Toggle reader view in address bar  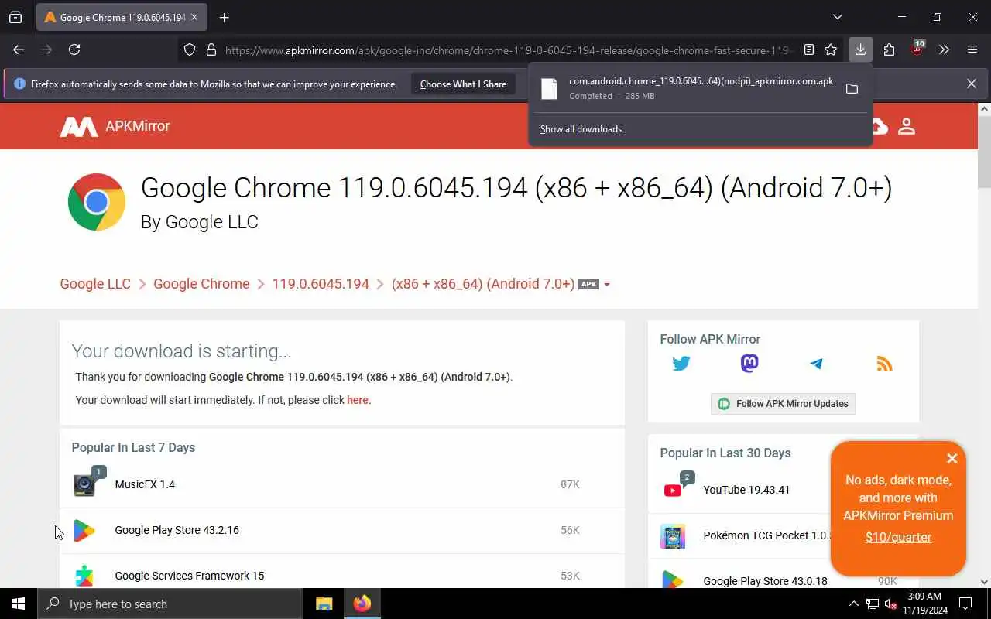[x=809, y=50]
